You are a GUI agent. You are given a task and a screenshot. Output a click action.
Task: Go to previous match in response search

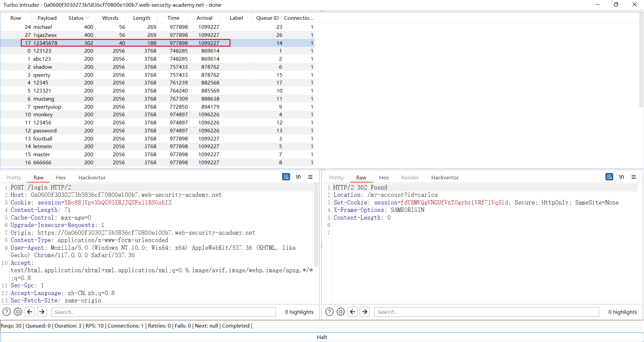coord(353,312)
